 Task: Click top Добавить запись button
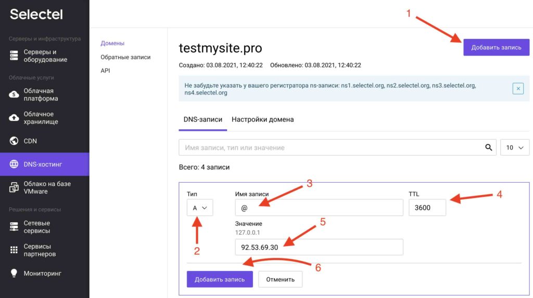click(496, 47)
